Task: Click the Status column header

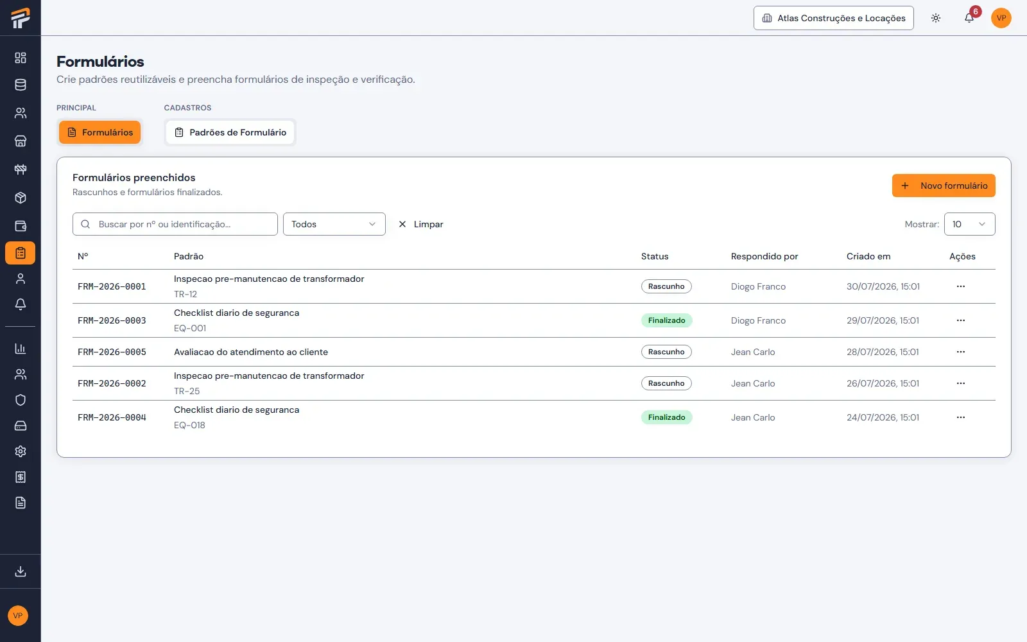Action: [655, 256]
